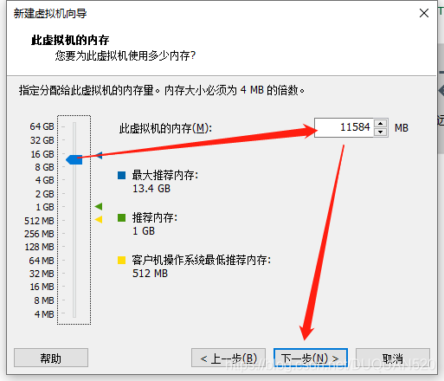Viewport: 444px width, 381px height.
Task: Click the blue memory slider thumb
Action: tap(74, 159)
